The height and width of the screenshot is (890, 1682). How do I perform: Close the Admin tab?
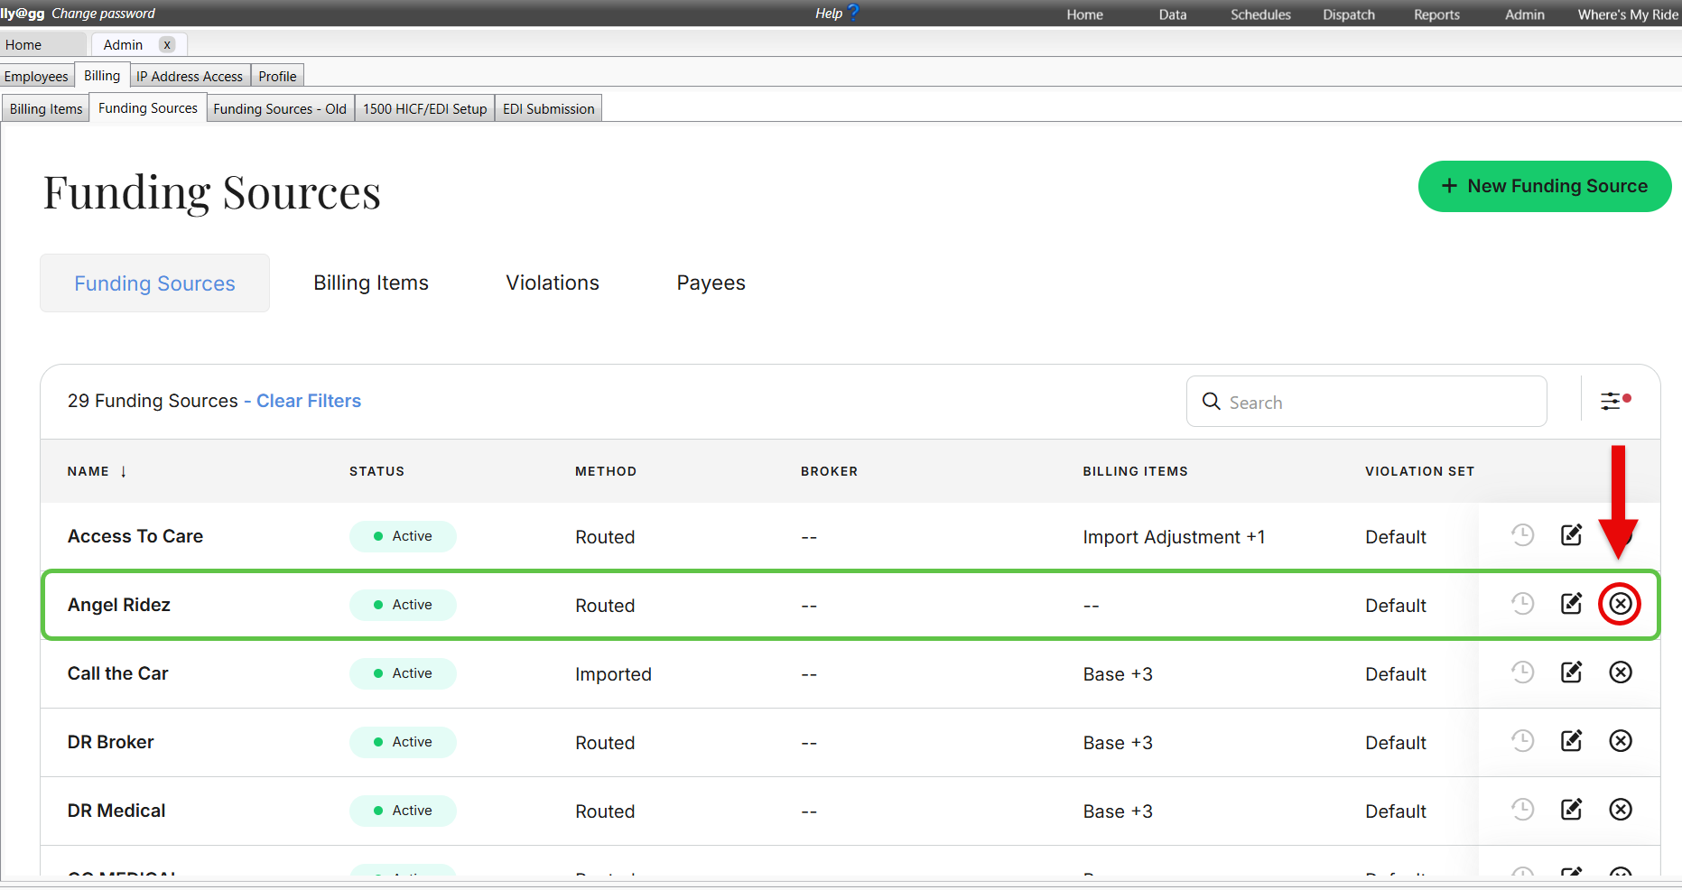point(167,45)
